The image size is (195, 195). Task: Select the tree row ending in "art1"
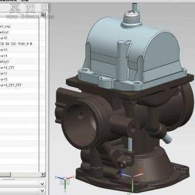(x=19, y=74)
